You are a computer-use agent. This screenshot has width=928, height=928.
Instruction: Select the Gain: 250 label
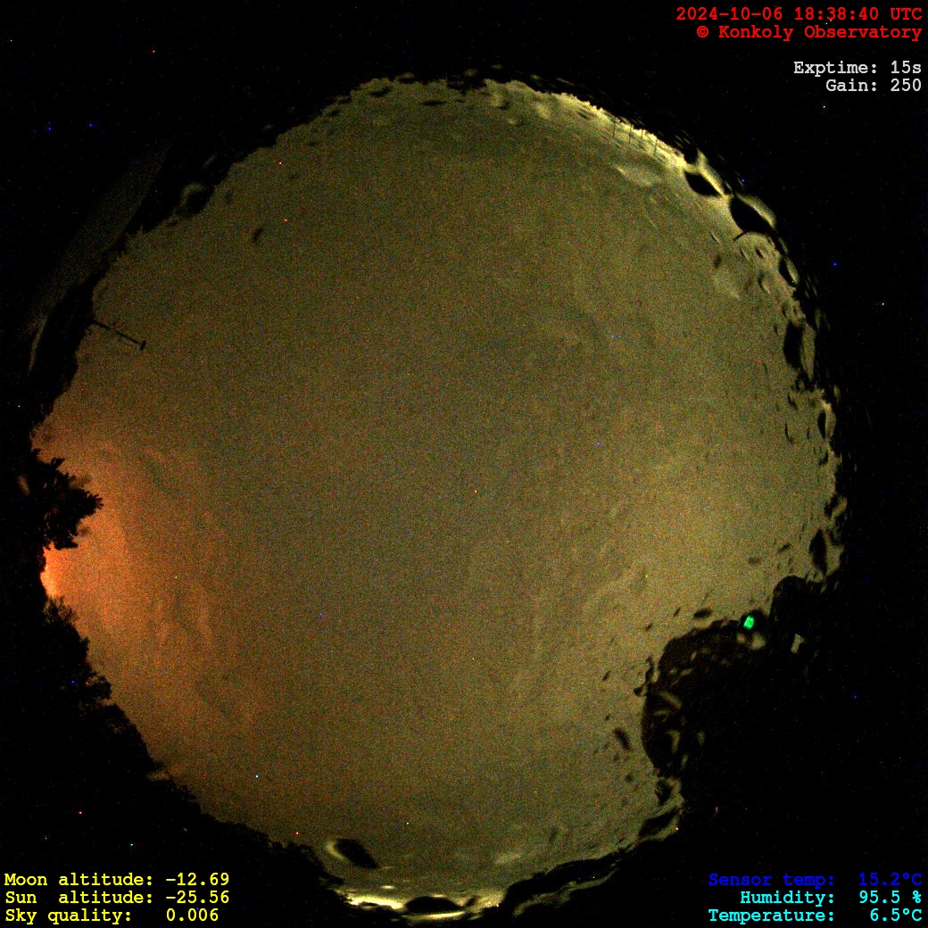[x=873, y=86]
